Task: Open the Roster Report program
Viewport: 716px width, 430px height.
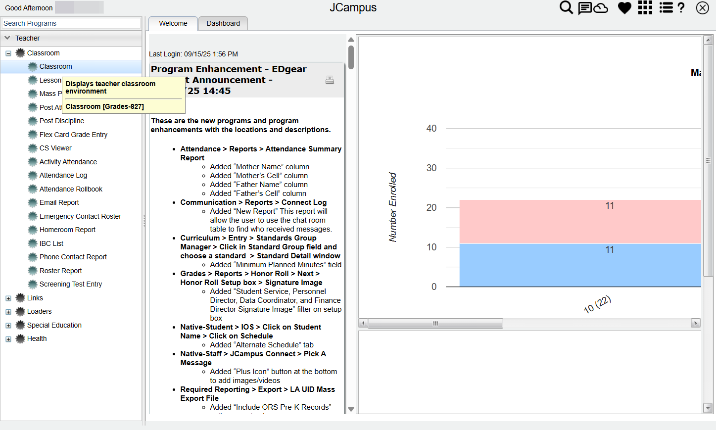Action: [61, 271]
